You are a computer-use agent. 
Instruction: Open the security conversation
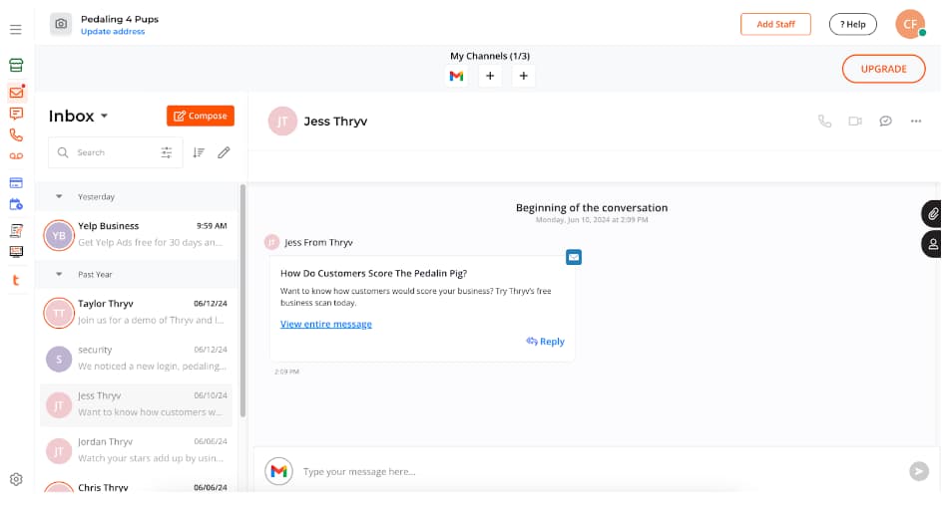pos(137,359)
